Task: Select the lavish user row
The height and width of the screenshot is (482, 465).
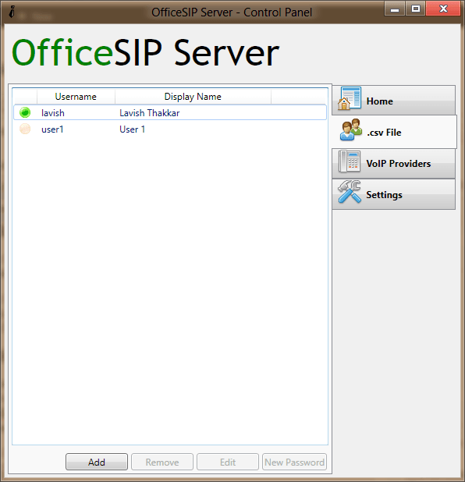Action: click(x=170, y=112)
